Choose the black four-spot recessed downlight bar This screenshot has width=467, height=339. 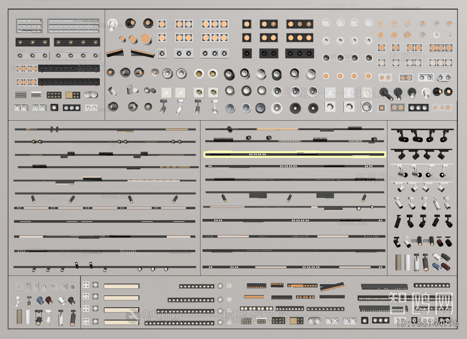tap(77, 42)
